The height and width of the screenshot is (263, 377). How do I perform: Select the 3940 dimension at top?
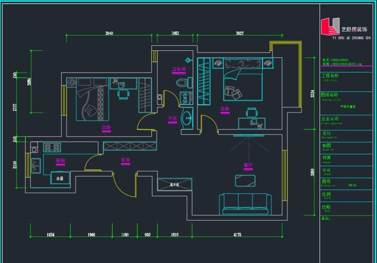pos(109,33)
